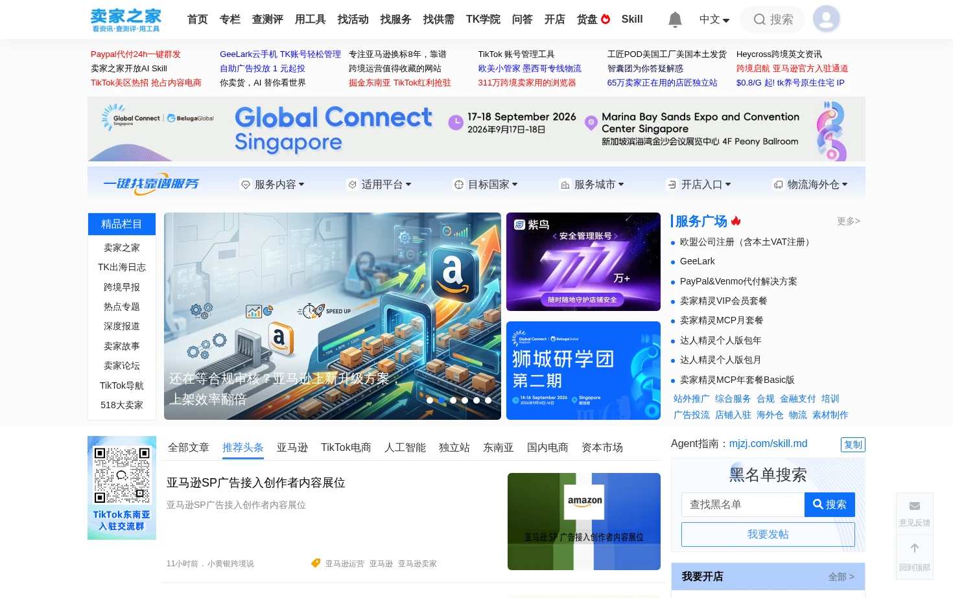Switch to the TikTok电商 tab
The height and width of the screenshot is (598, 953).
point(346,448)
